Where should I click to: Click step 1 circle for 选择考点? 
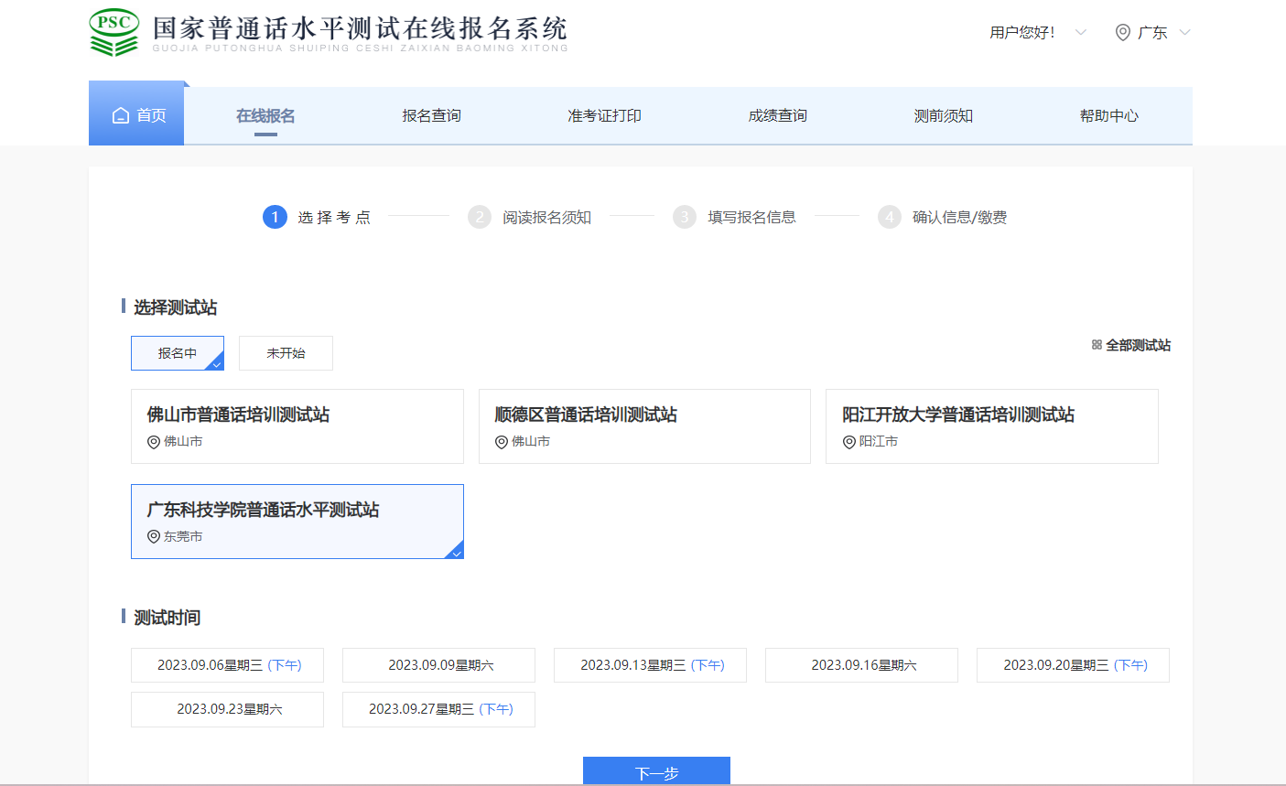tap(275, 217)
